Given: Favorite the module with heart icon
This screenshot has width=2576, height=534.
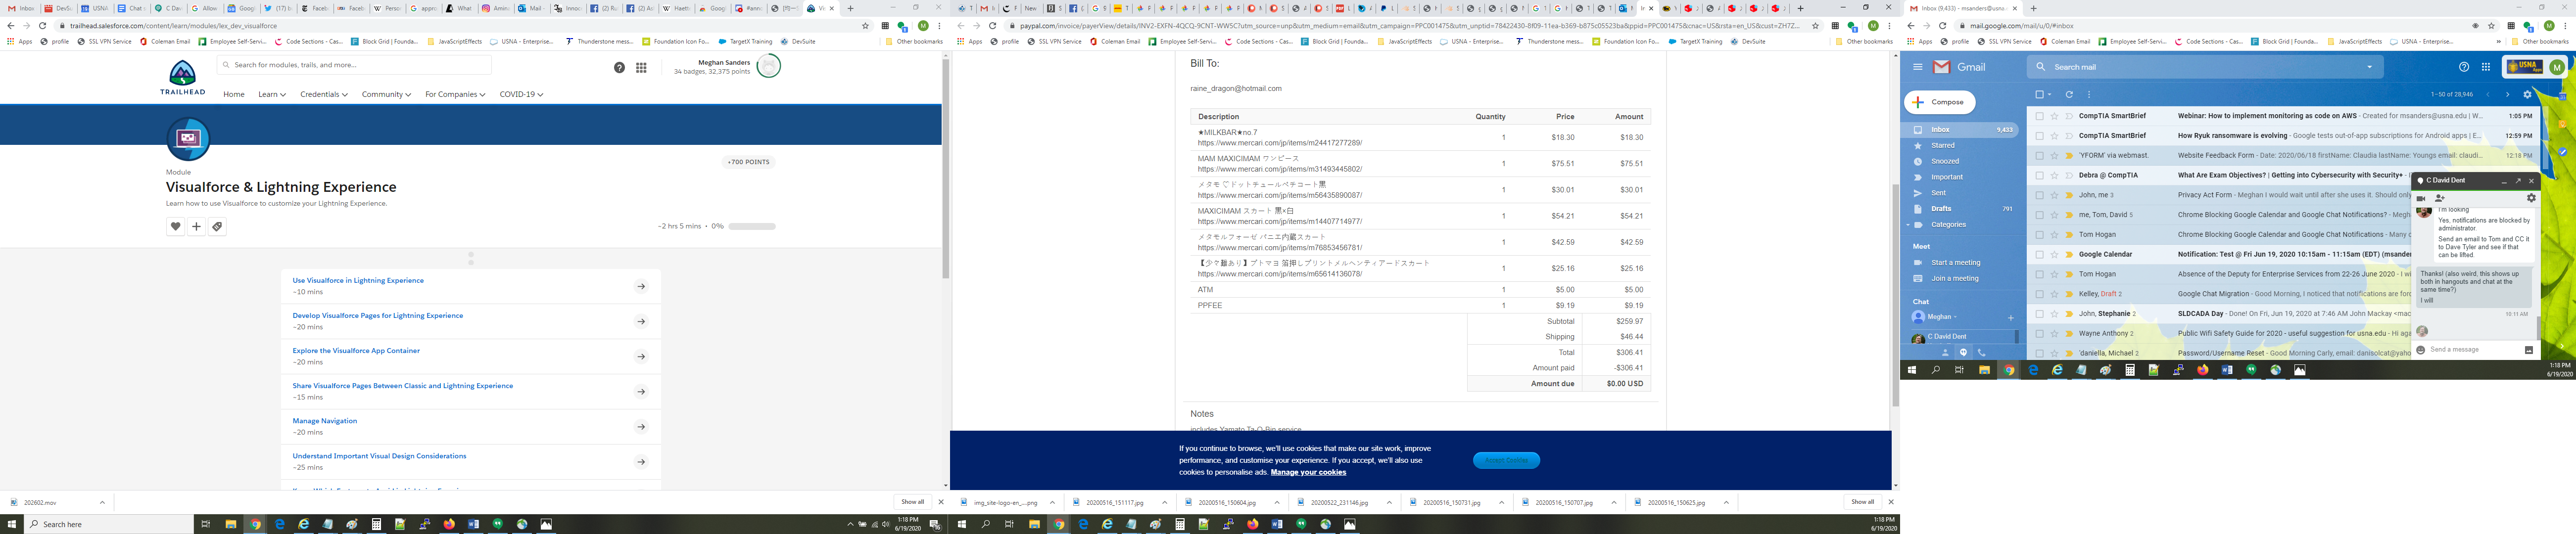Looking at the screenshot, I should click(x=175, y=227).
